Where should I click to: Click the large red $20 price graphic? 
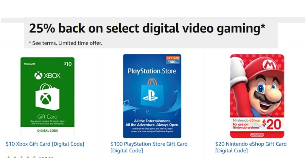(271, 124)
